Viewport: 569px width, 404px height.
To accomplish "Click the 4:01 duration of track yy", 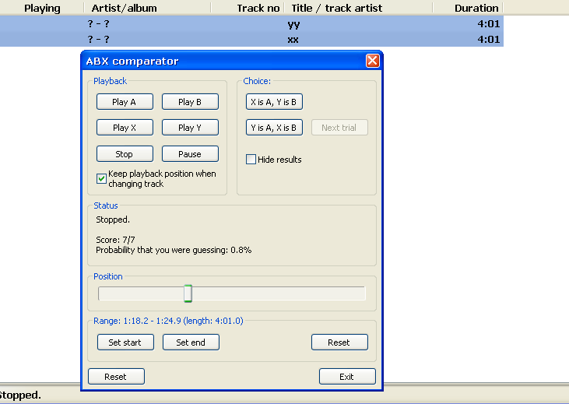I will point(489,24).
